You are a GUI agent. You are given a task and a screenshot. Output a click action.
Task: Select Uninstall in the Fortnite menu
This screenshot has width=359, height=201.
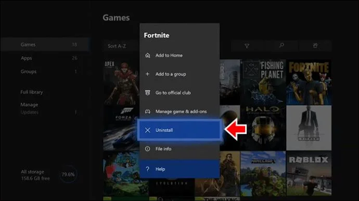coord(179,130)
